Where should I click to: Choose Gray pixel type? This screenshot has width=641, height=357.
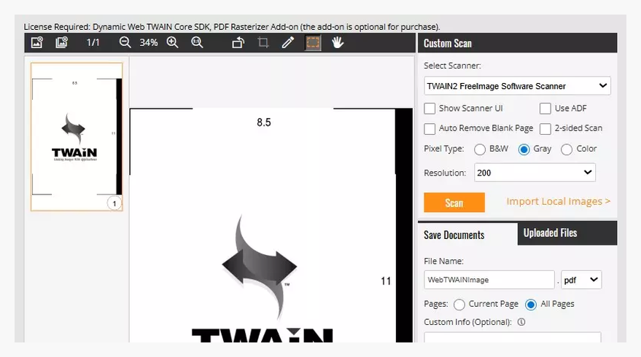coord(524,149)
